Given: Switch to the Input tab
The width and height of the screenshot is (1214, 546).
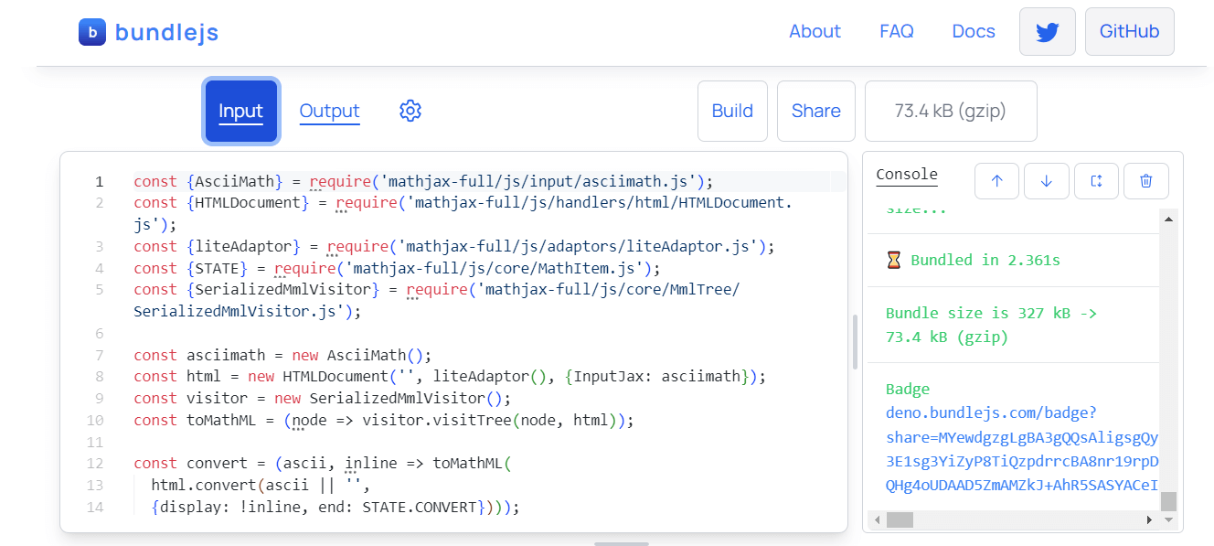Looking at the screenshot, I should tap(241, 111).
